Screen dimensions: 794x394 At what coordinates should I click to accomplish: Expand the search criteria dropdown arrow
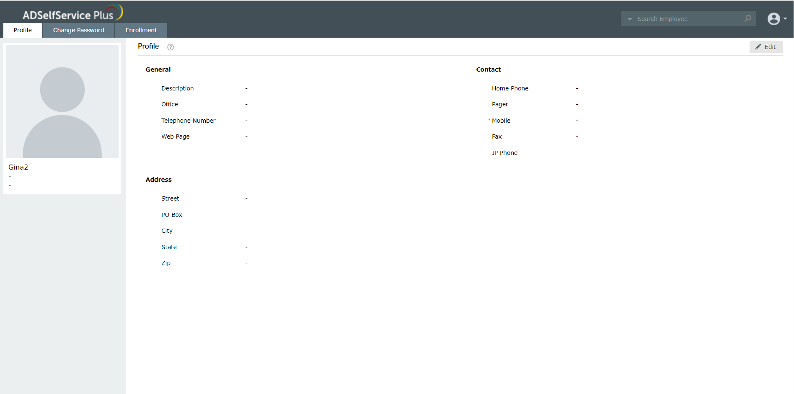tap(629, 19)
